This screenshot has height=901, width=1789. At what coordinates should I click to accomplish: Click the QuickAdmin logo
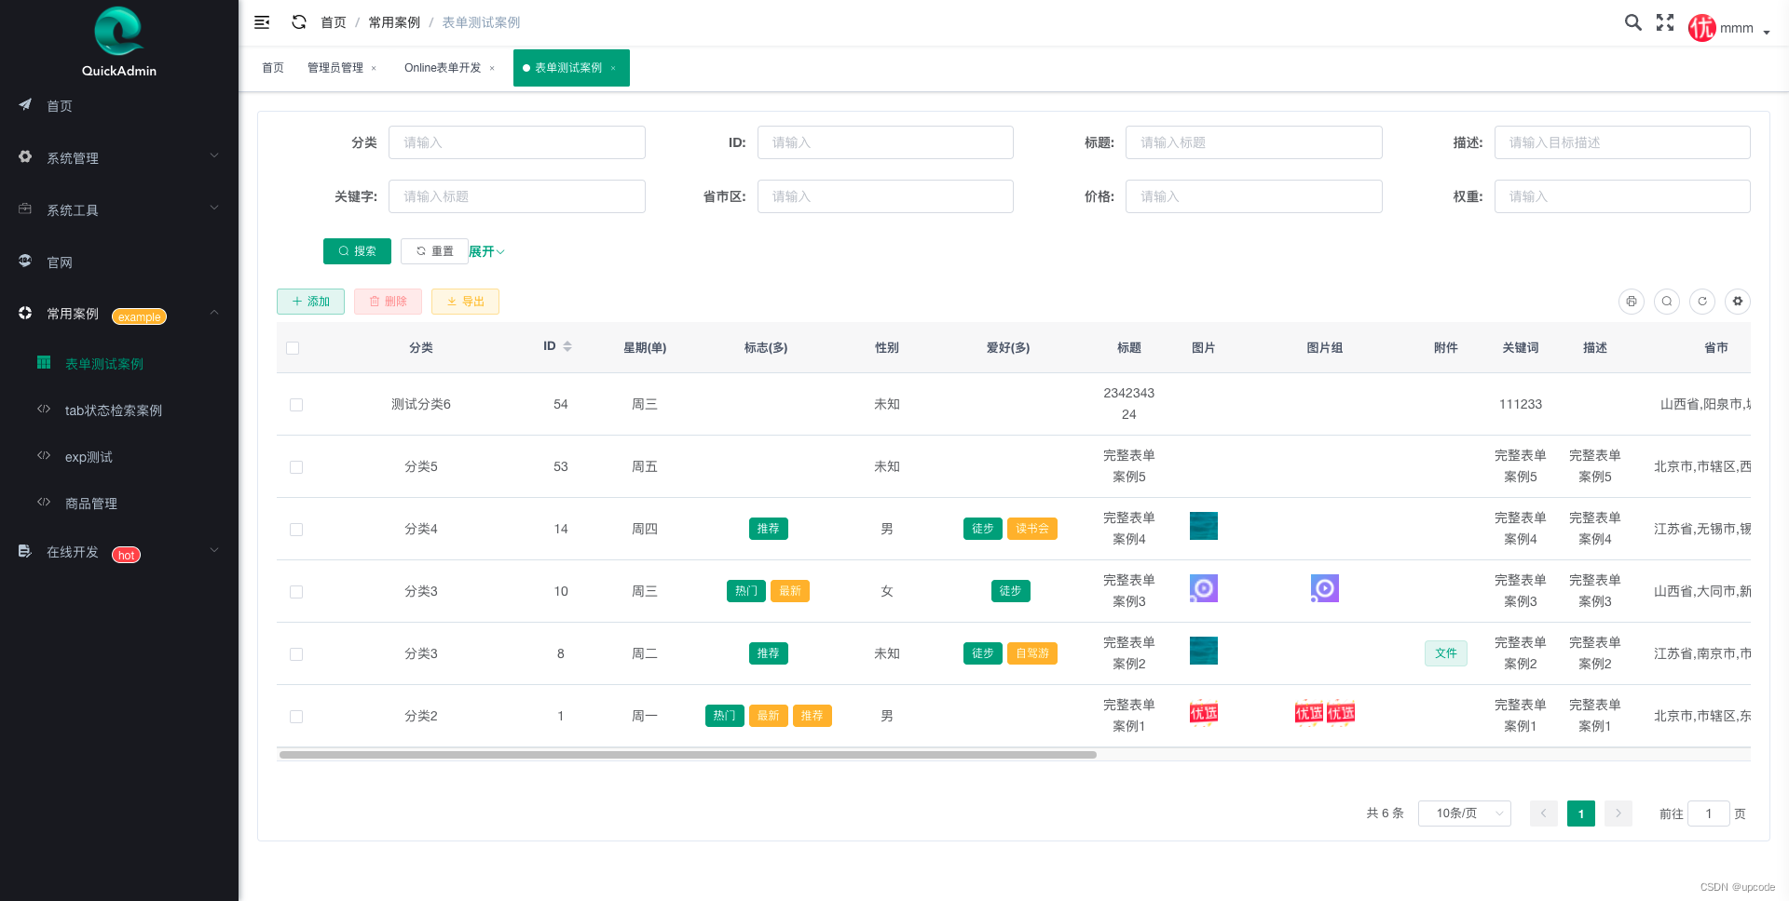[x=118, y=42]
